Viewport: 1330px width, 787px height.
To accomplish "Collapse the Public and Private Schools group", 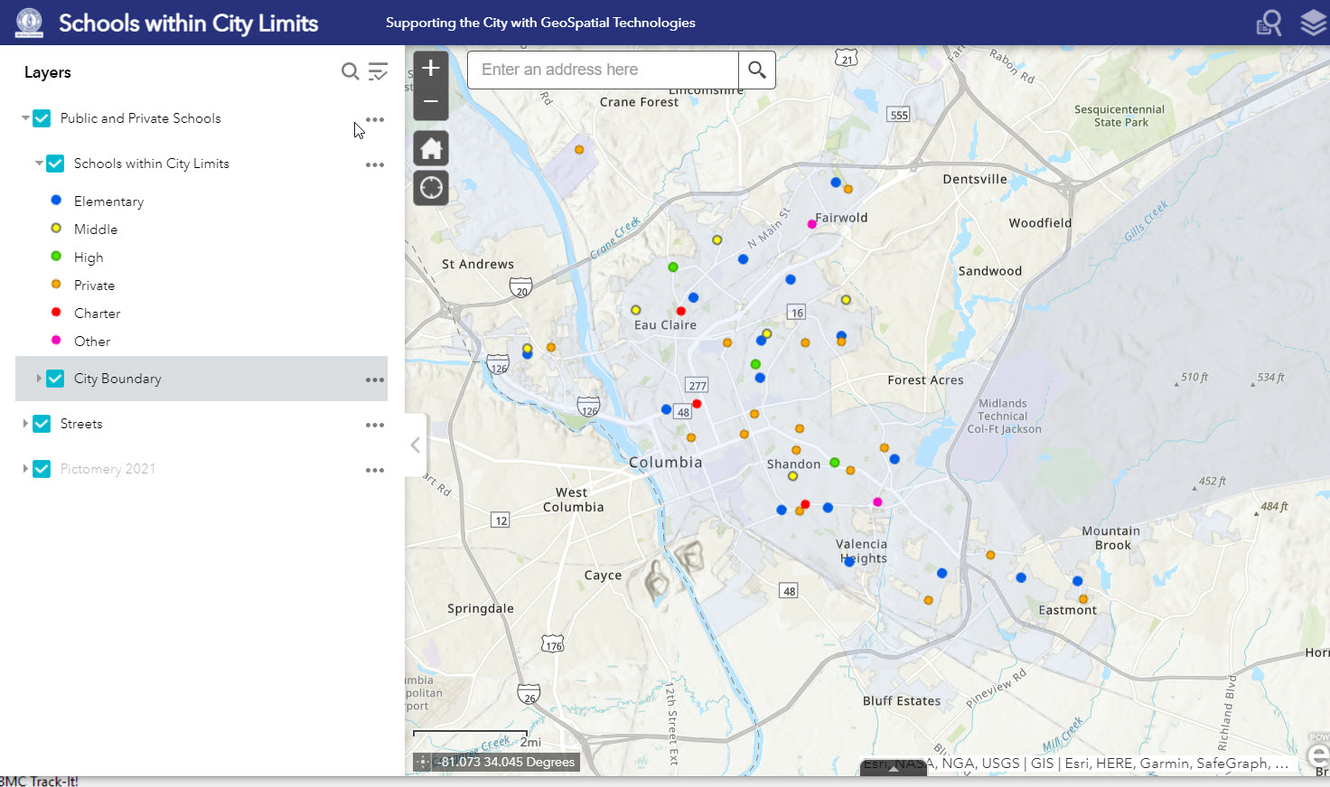I will coord(25,118).
